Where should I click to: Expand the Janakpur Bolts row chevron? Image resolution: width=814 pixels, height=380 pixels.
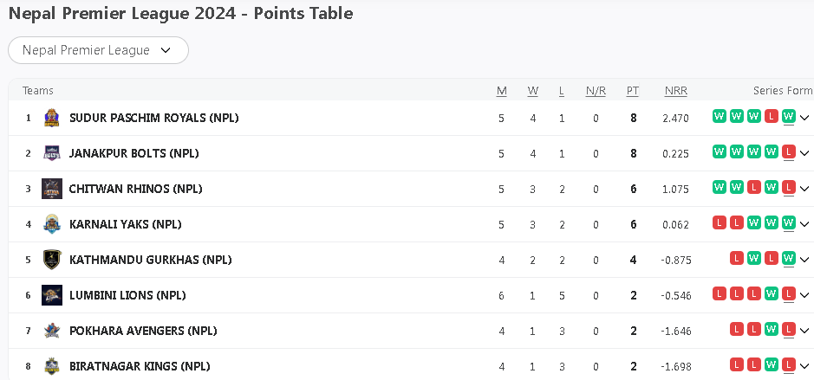[804, 153]
